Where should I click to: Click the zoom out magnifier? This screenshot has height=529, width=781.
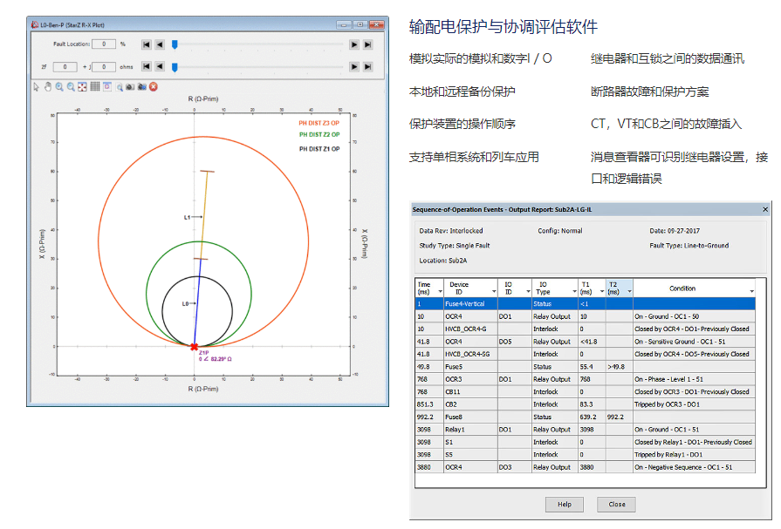(x=71, y=86)
